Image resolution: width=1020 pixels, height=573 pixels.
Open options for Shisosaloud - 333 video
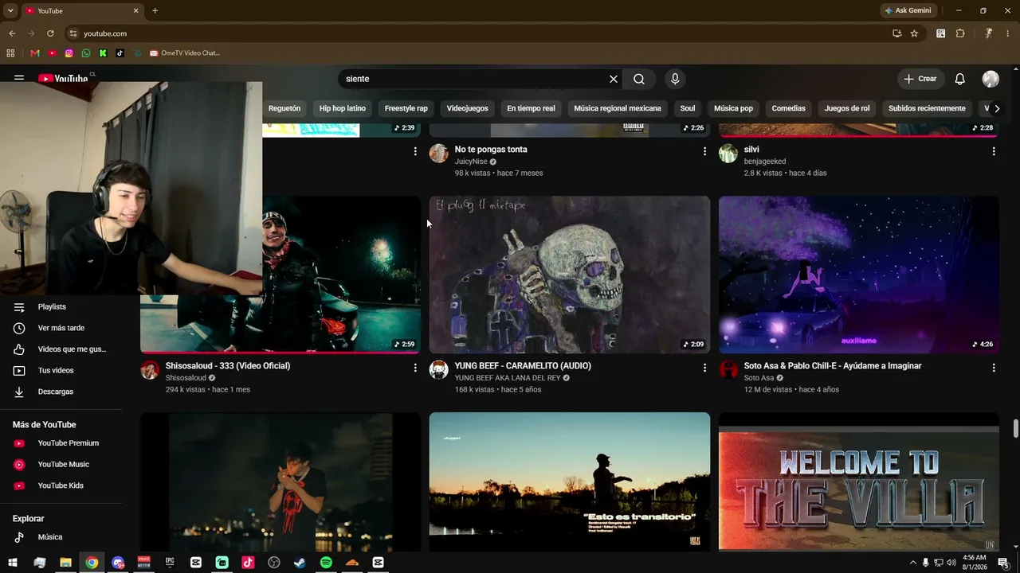(x=415, y=368)
